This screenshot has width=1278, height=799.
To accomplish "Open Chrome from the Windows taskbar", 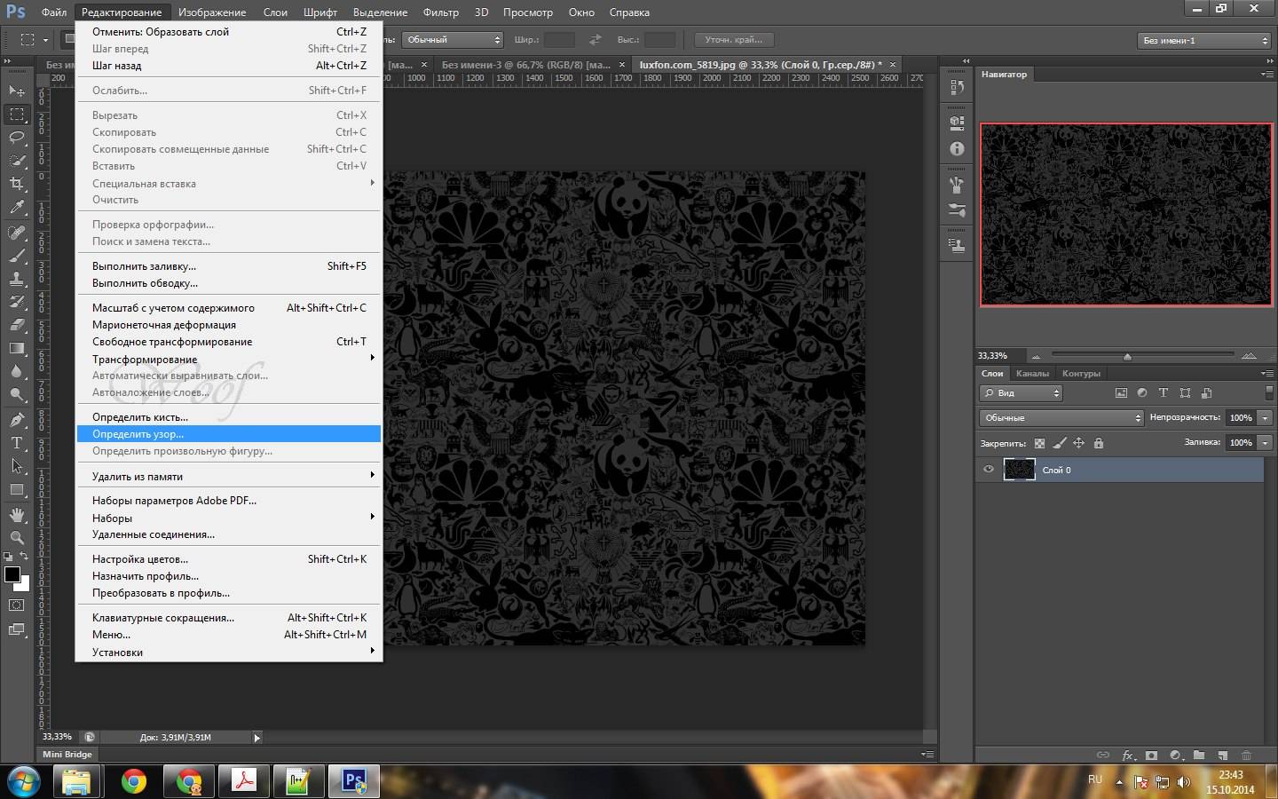I will point(134,781).
